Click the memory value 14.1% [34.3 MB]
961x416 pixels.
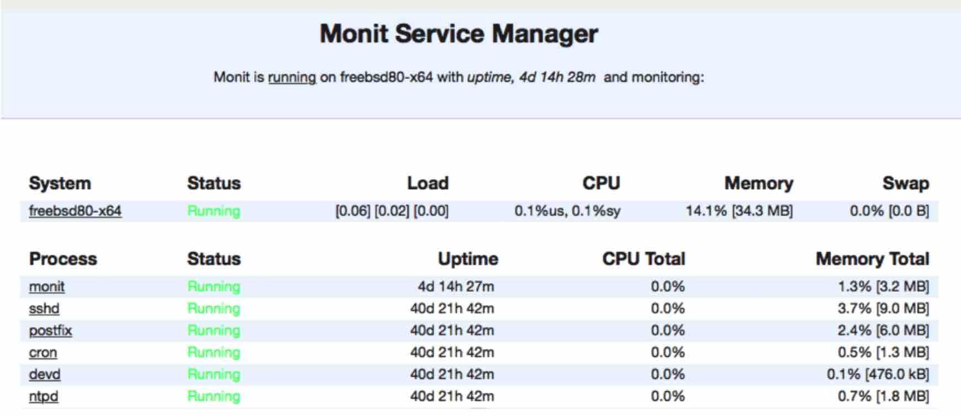pos(739,211)
